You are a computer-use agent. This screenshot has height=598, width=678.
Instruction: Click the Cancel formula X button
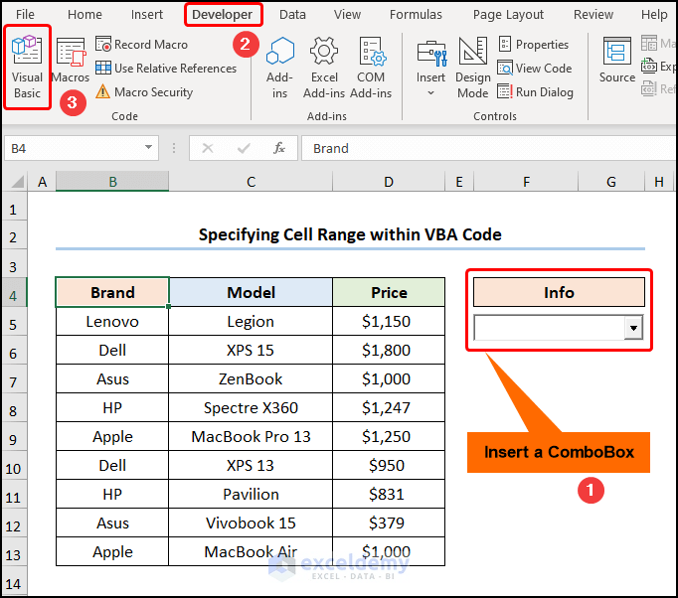(208, 148)
